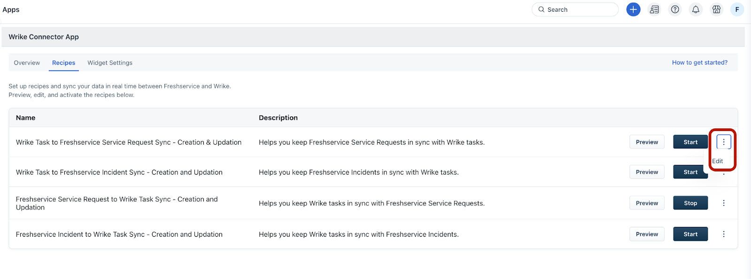Click description 'Wrike tasks in sync with Freshservice Incidents'
Screen dimensions: 751x279
(359, 234)
